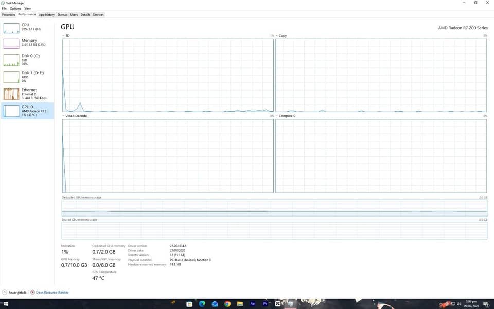
Task: Click the hardware reserved memory value 19.8 MB
Action: (175, 264)
